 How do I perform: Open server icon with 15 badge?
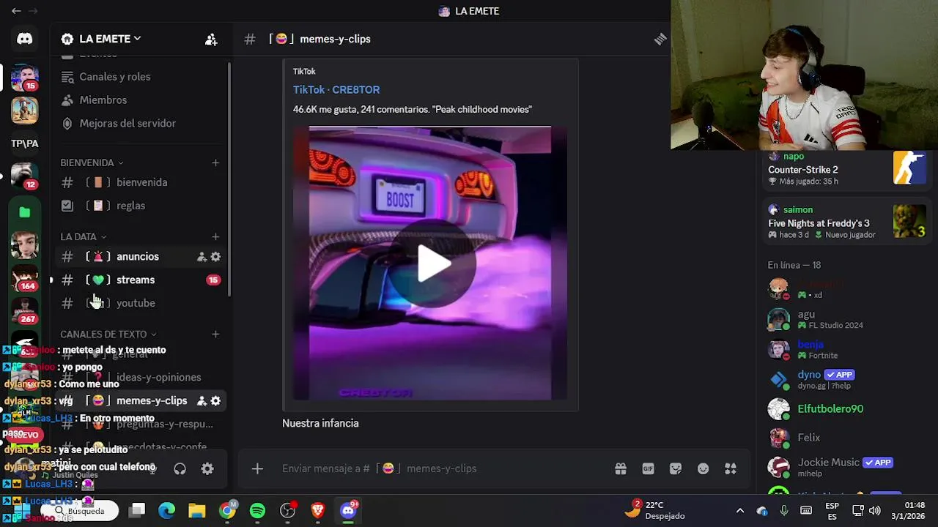point(25,78)
